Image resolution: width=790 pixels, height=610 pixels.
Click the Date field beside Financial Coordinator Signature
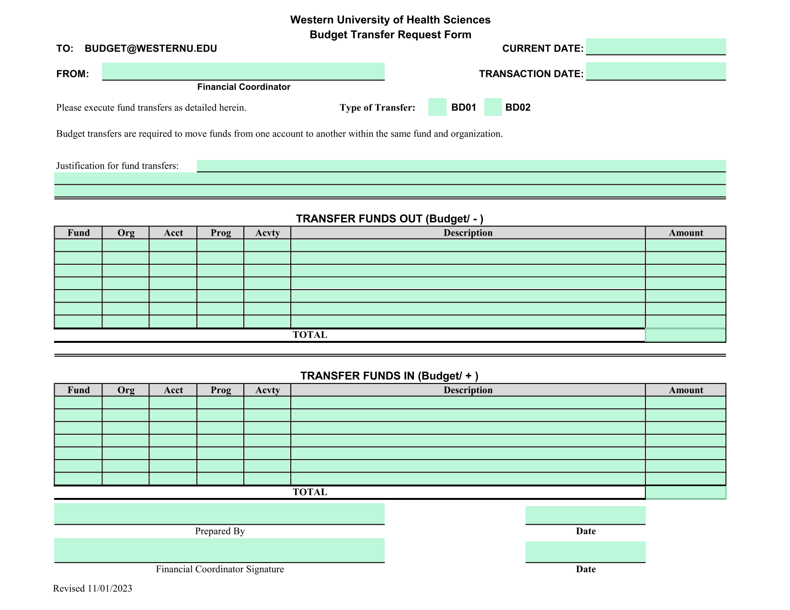pos(585,552)
